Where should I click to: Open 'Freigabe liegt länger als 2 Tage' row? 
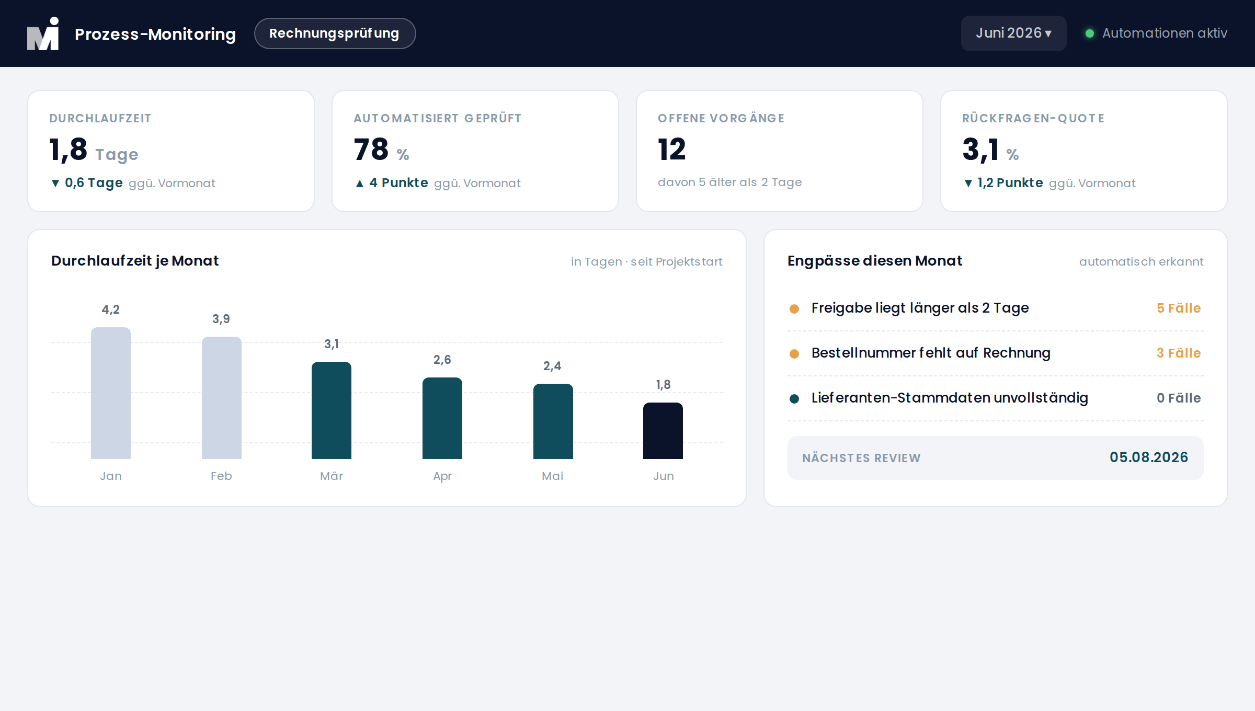[x=996, y=308]
